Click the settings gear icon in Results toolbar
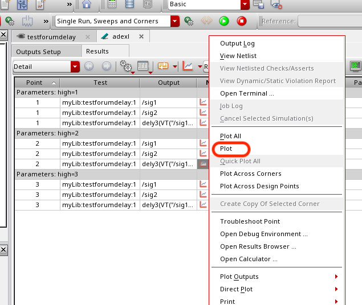This screenshot has height=305, width=362. click(x=124, y=67)
